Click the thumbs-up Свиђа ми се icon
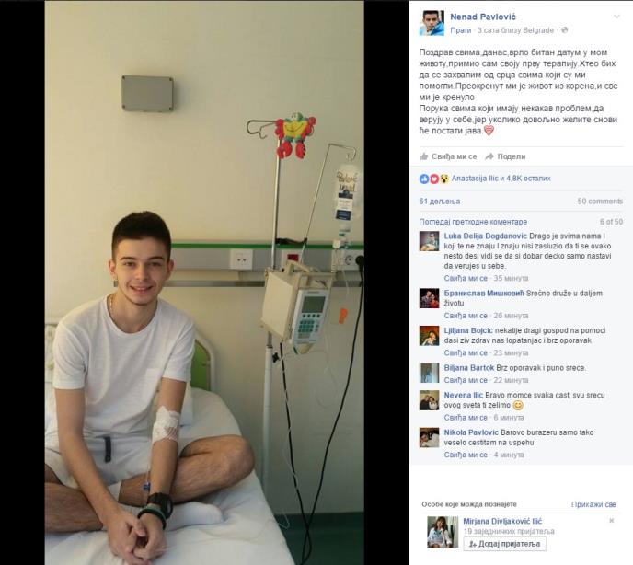The height and width of the screenshot is (565, 633). (x=423, y=156)
